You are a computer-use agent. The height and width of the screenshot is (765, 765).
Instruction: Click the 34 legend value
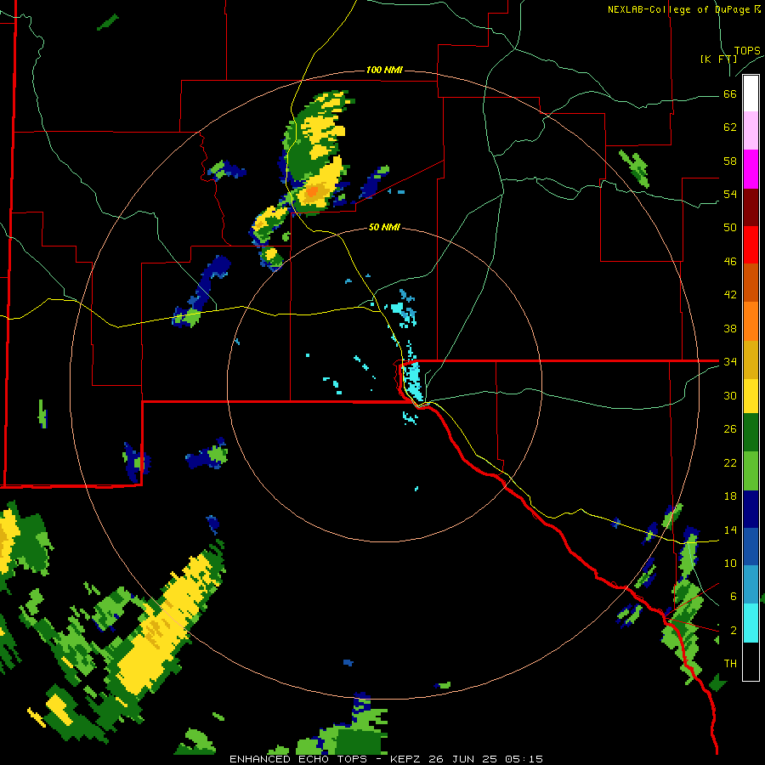tap(730, 362)
